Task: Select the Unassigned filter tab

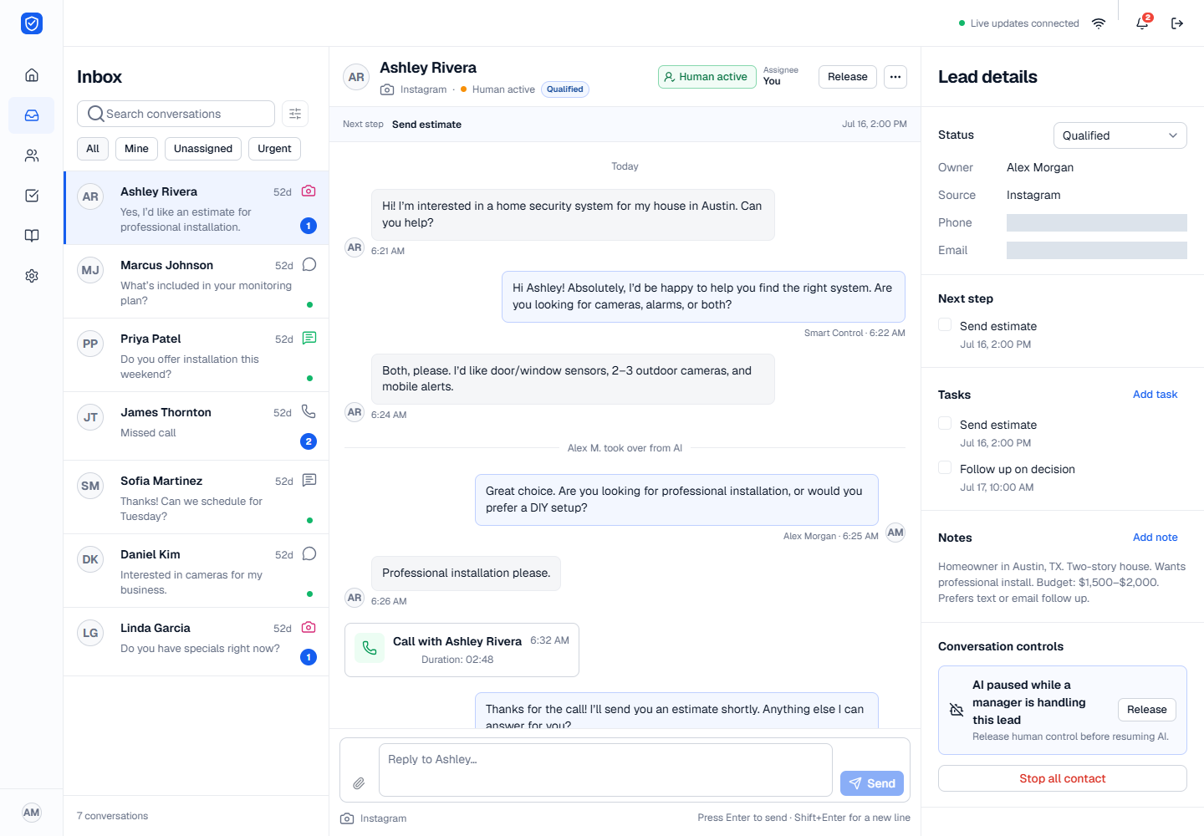Action: coord(203,149)
